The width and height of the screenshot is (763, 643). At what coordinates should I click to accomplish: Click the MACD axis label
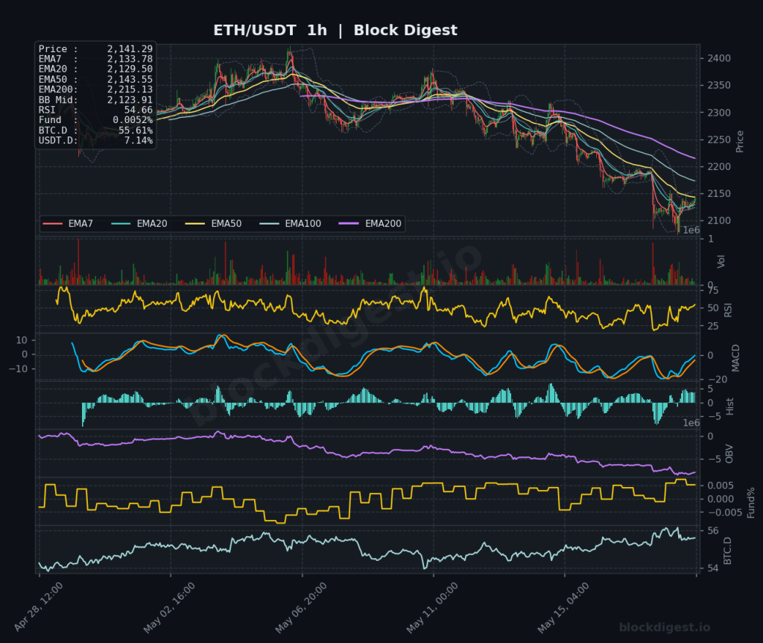[735, 358]
